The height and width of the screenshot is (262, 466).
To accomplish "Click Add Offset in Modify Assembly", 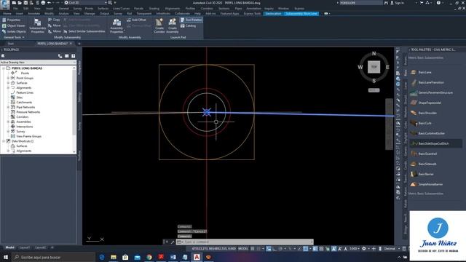I will pyautogui.click(x=136, y=20).
